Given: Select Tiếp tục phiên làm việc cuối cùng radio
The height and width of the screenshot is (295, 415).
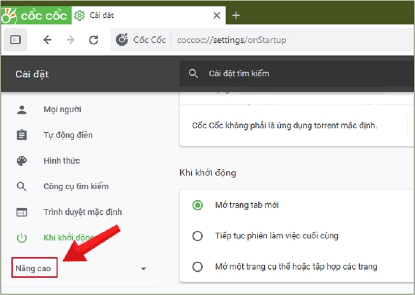Looking at the screenshot, I should [x=198, y=236].
